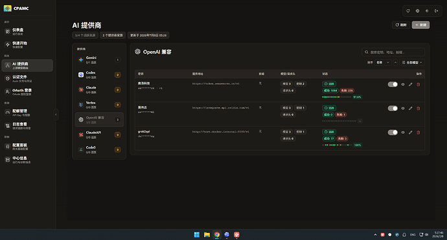
Task: Click the 3/4 个活跃资源 summary chip
Action: (85, 36)
